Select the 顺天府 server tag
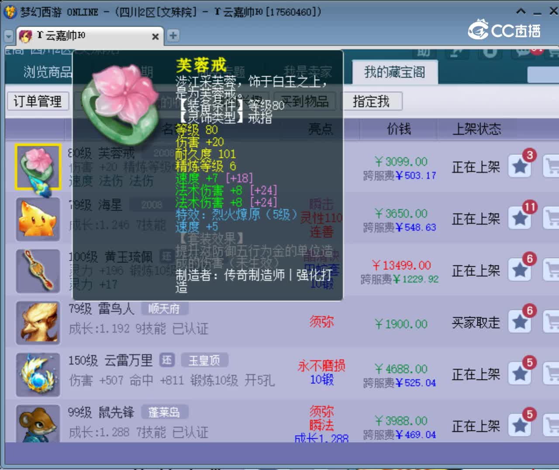559x470 pixels. point(164,309)
